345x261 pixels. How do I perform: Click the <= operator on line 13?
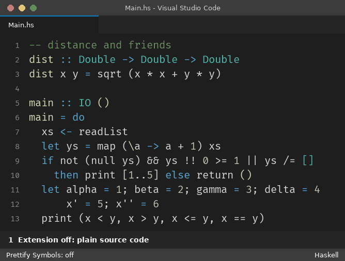[190, 219]
